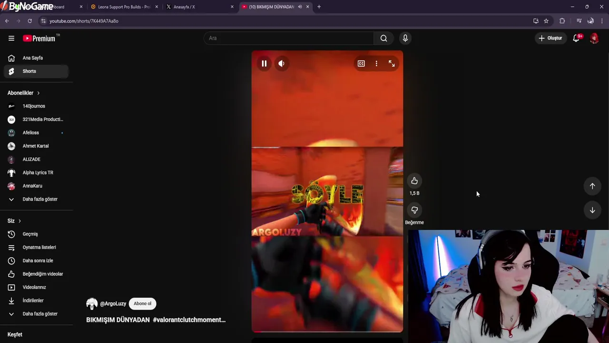
Task: Open 140journos channel subscription
Action: point(36,106)
